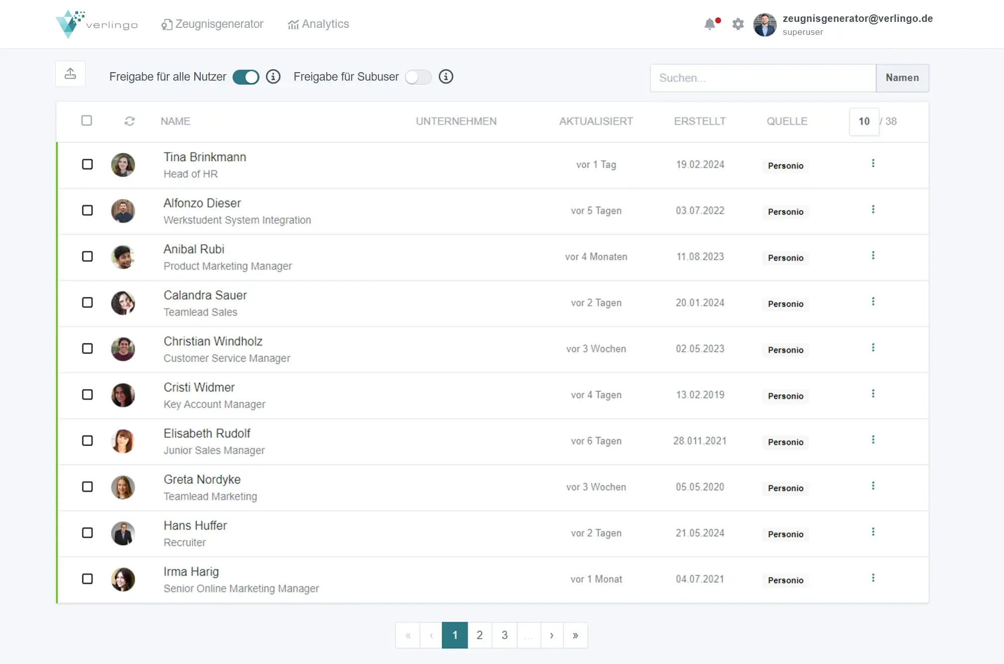
Task: Jump to last page with double arrow
Action: tap(575, 635)
